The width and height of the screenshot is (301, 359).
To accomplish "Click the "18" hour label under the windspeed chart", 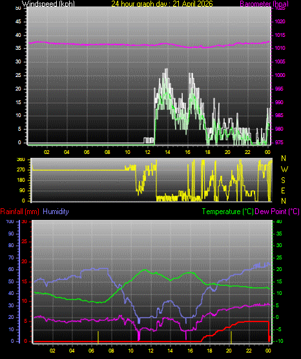I will tap(207, 152).
